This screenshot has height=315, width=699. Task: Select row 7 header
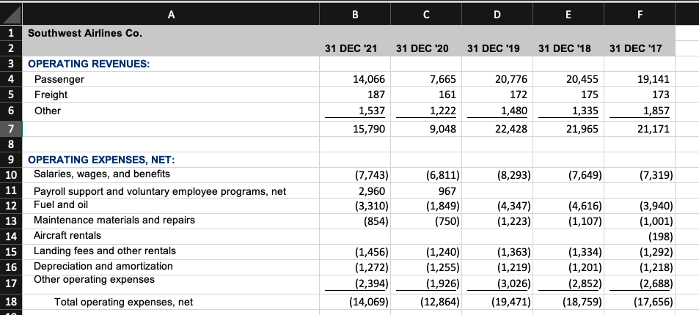point(11,129)
